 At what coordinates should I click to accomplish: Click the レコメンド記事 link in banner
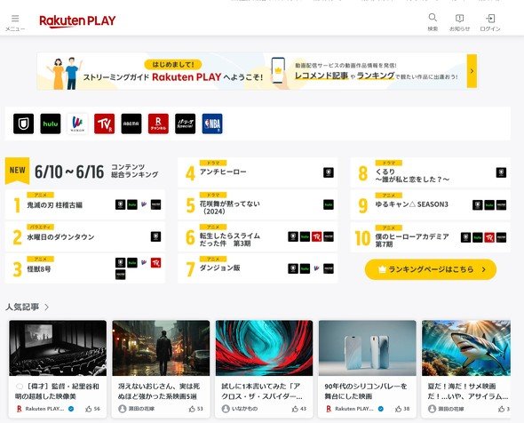click(x=322, y=76)
